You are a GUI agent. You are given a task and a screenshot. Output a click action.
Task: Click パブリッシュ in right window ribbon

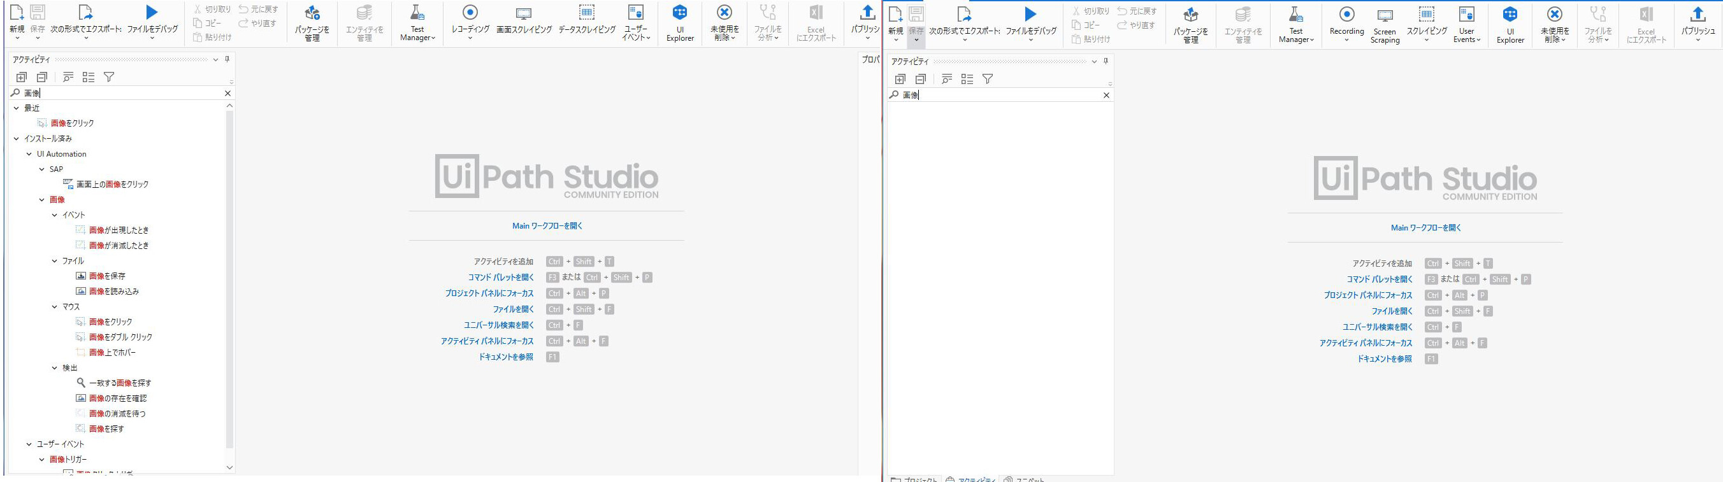pyautogui.click(x=1698, y=25)
